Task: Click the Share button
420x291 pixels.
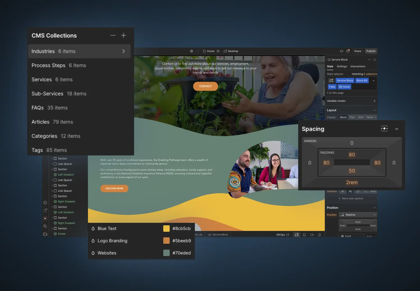Action: pos(358,51)
